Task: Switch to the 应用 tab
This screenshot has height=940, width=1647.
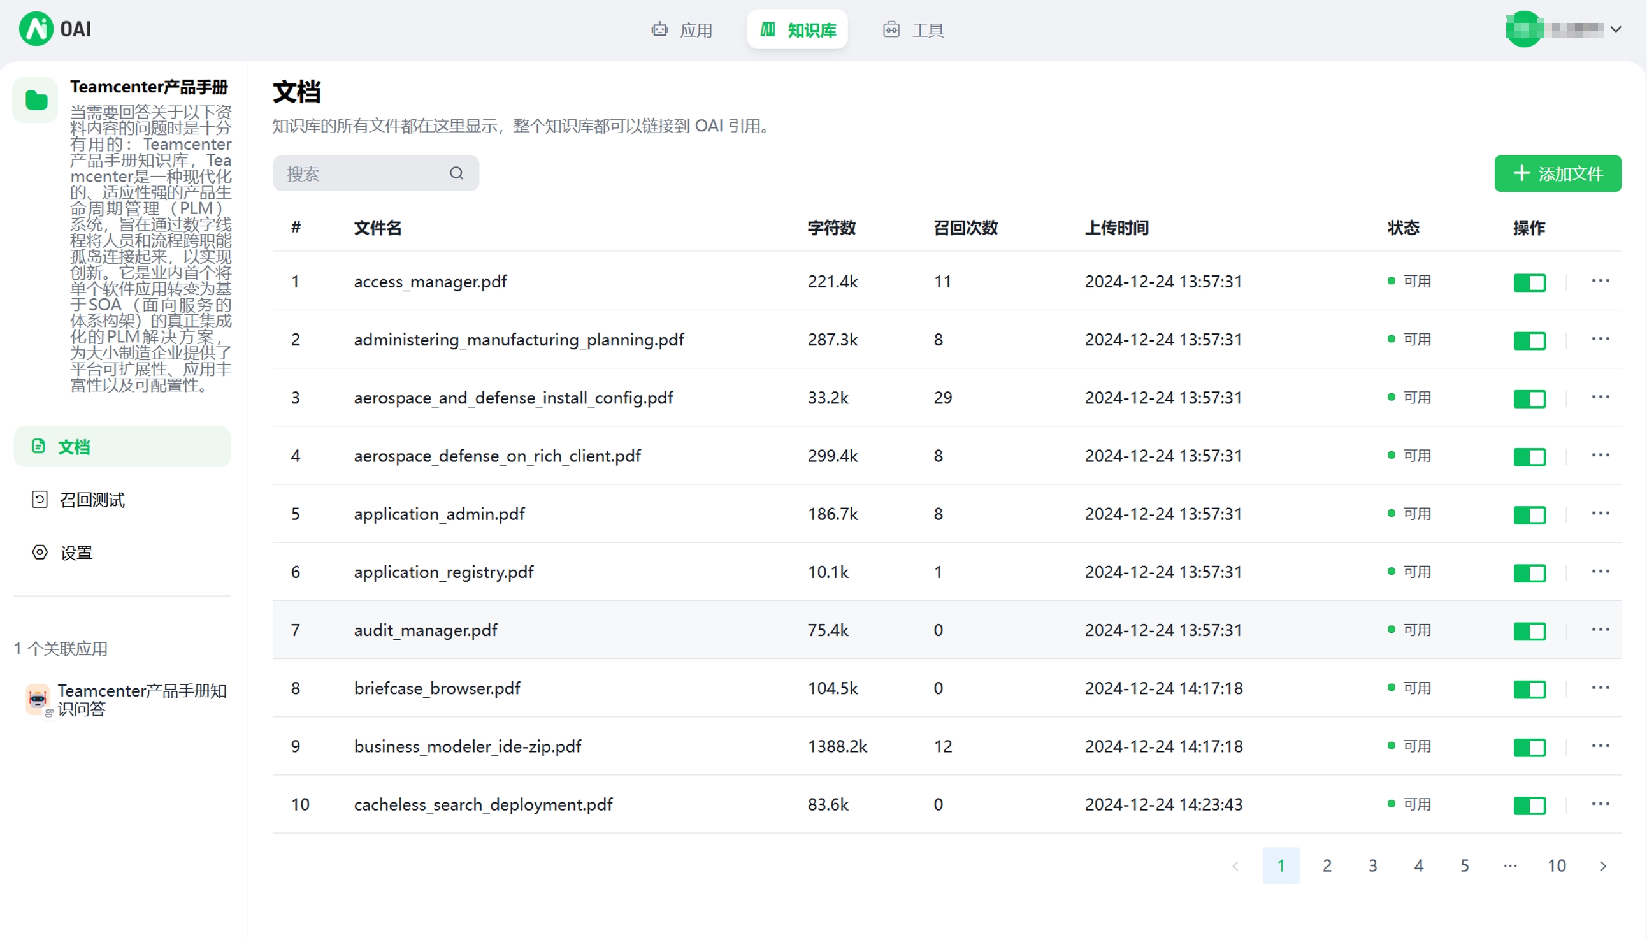Action: click(682, 30)
